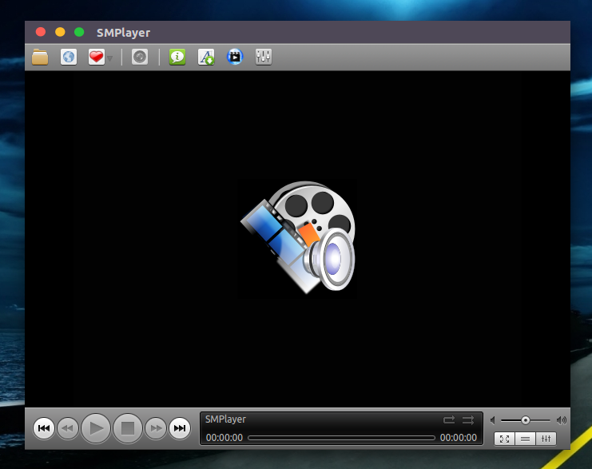Screen dimensions: 592x469
Task: Maximize the window with the green button
Action: coord(79,32)
